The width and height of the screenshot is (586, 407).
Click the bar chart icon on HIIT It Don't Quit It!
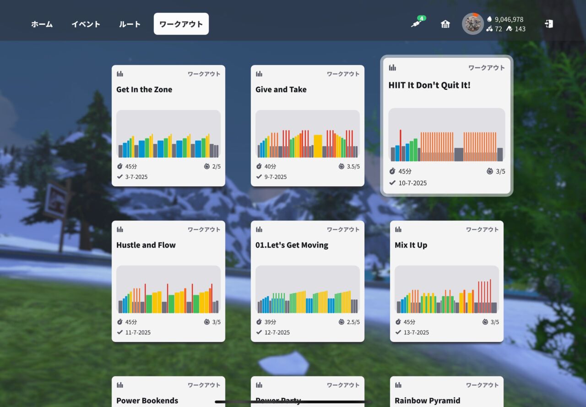pyautogui.click(x=392, y=68)
